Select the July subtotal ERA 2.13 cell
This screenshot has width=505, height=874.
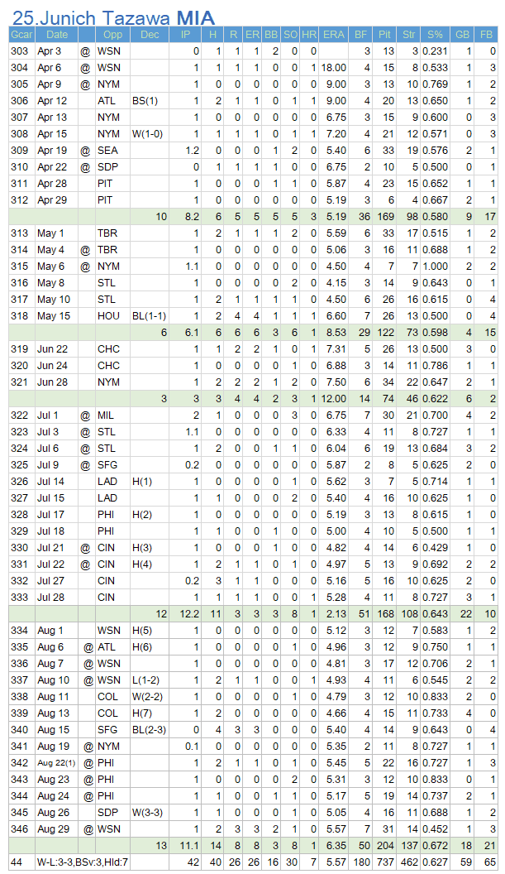tap(334, 614)
